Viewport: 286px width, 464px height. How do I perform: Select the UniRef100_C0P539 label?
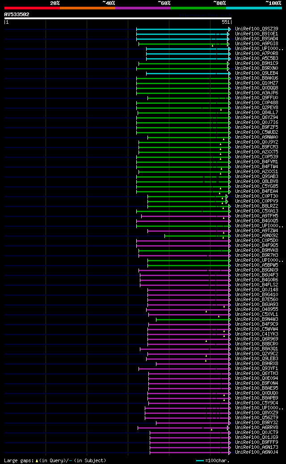tap(257, 157)
